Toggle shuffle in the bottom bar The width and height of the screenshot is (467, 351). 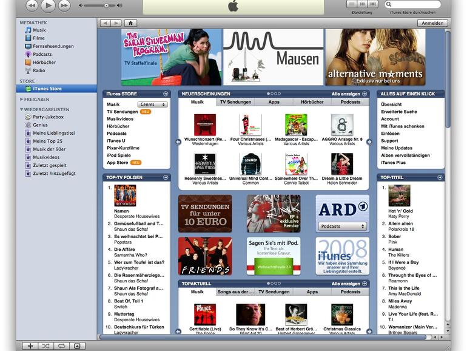tap(45, 346)
